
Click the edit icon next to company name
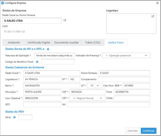[x=65, y=20]
